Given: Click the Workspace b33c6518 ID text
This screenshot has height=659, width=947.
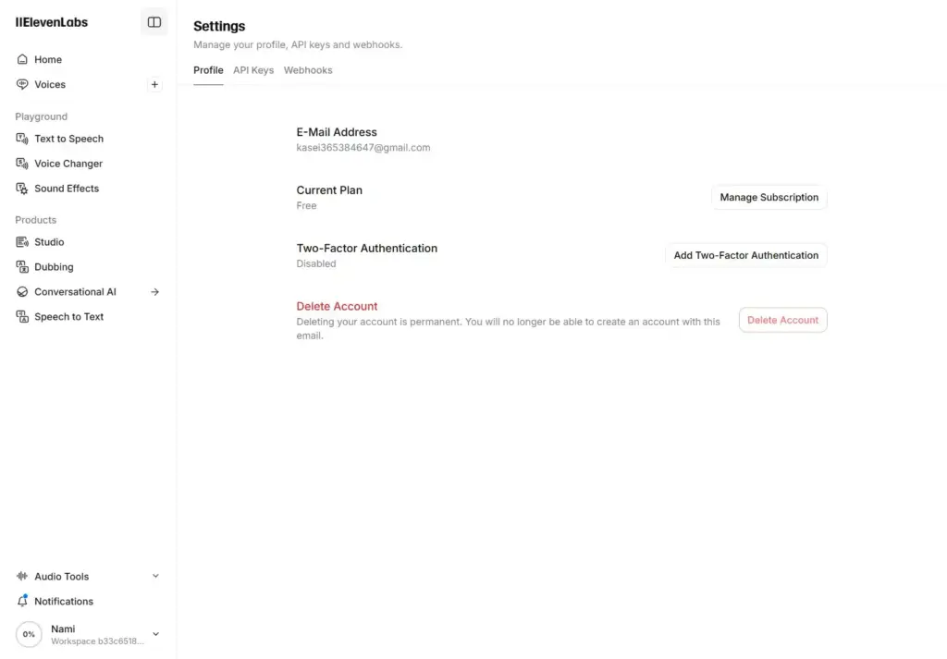Looking at the screenshot, I should [97, 641].
